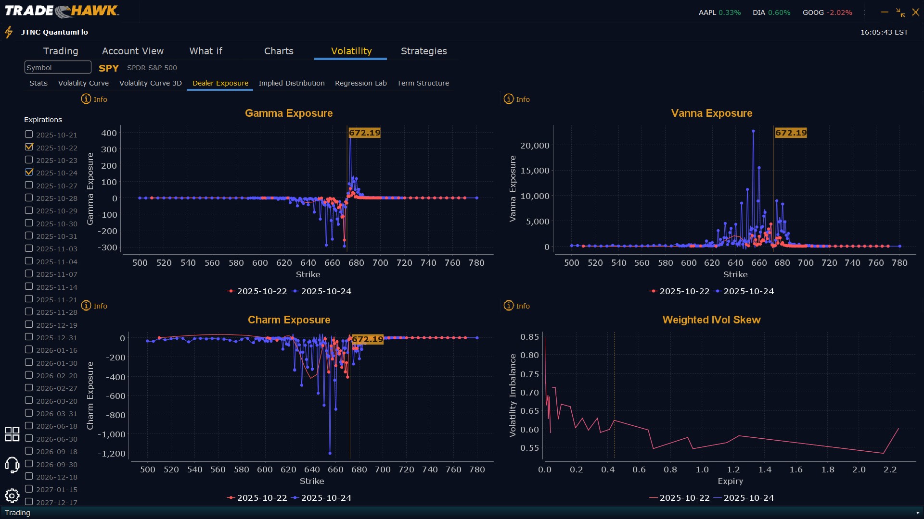Click the shrink window arrows icon
The image size is (924, 519).
900,12
